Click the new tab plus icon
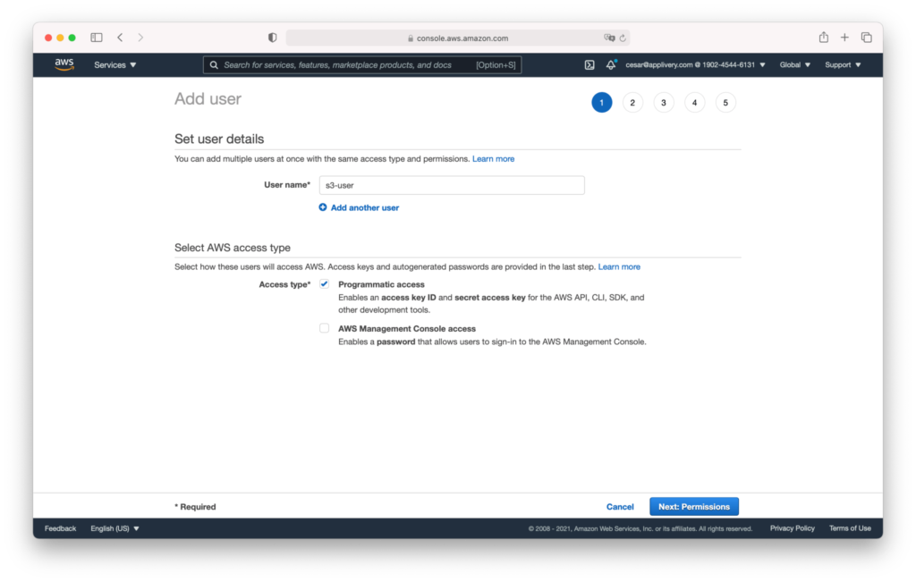 [x=844, y=37]
